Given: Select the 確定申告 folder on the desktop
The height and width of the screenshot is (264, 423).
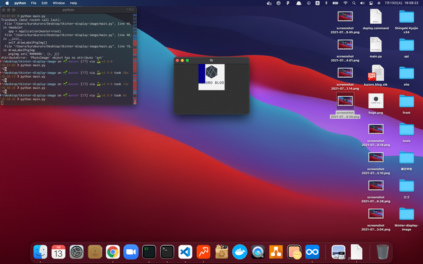Looking at the screenshot, I should 406,157.
